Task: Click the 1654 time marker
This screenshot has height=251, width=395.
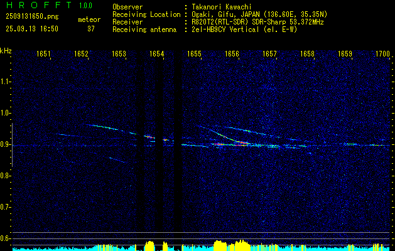Action: 156,54
